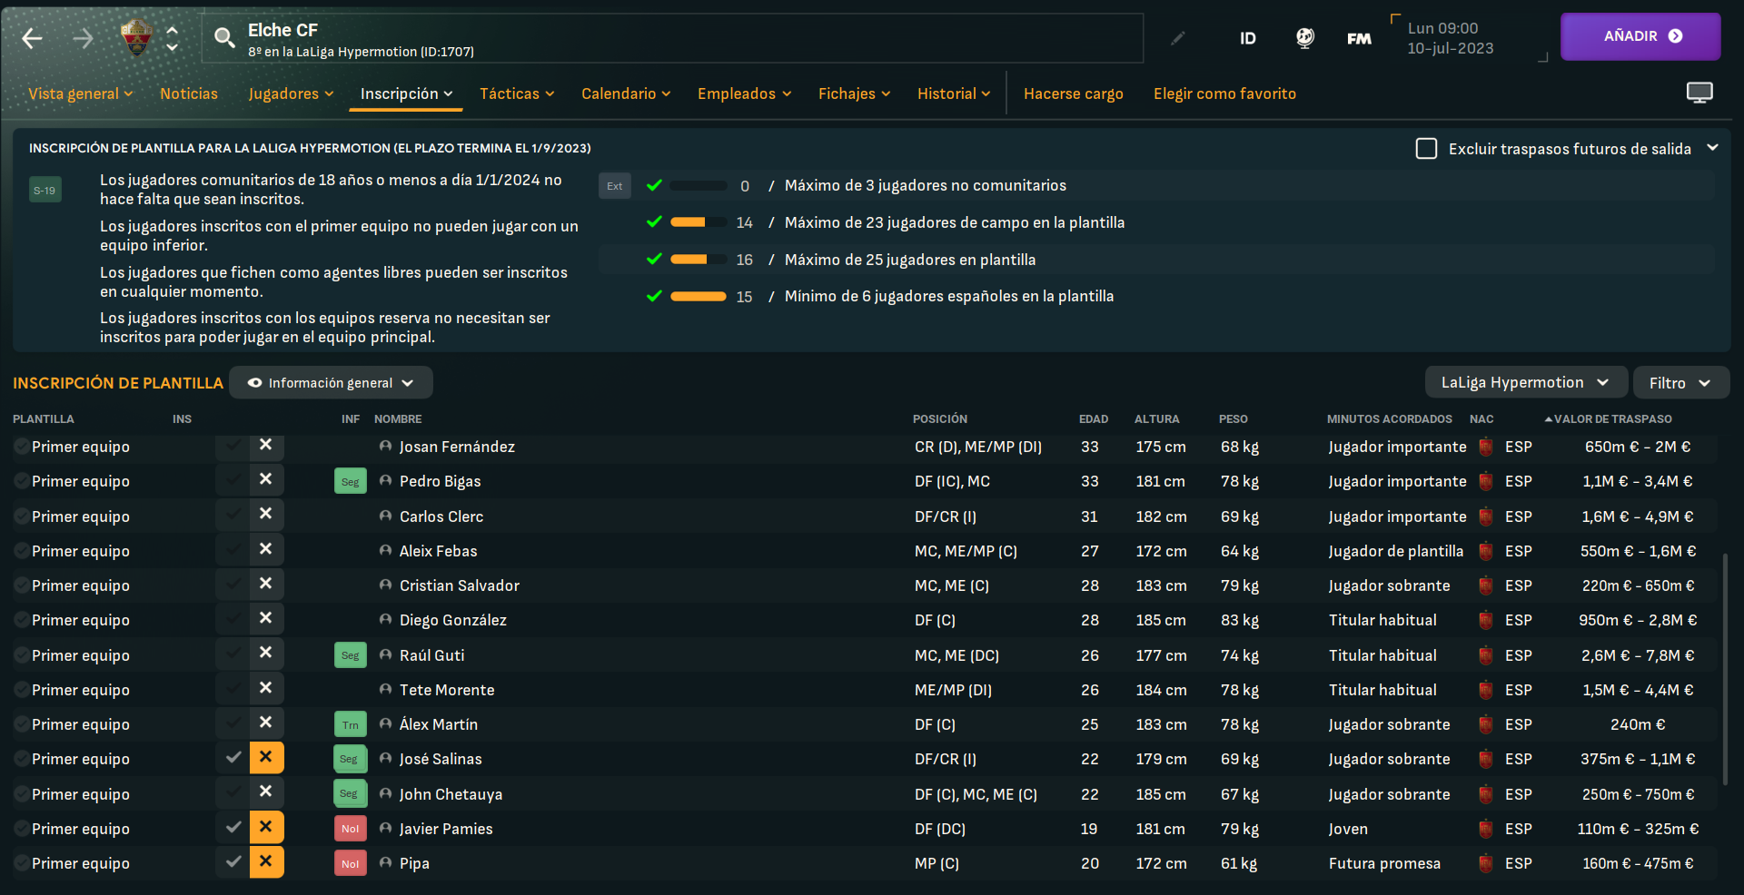The image size is (1744, 895).
Task: Open the Calendario dropdown menu
Action: click(x=626, y=93)
